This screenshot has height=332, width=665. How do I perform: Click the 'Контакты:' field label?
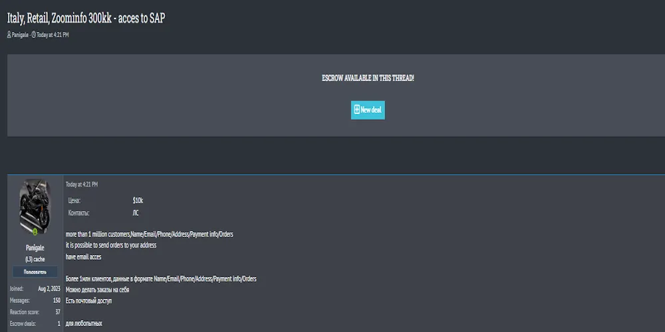click(78, 213)
